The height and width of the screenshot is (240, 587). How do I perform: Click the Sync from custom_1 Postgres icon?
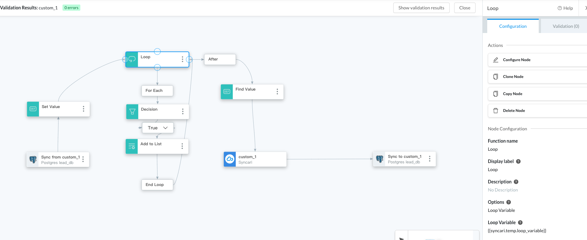point(33,159)
